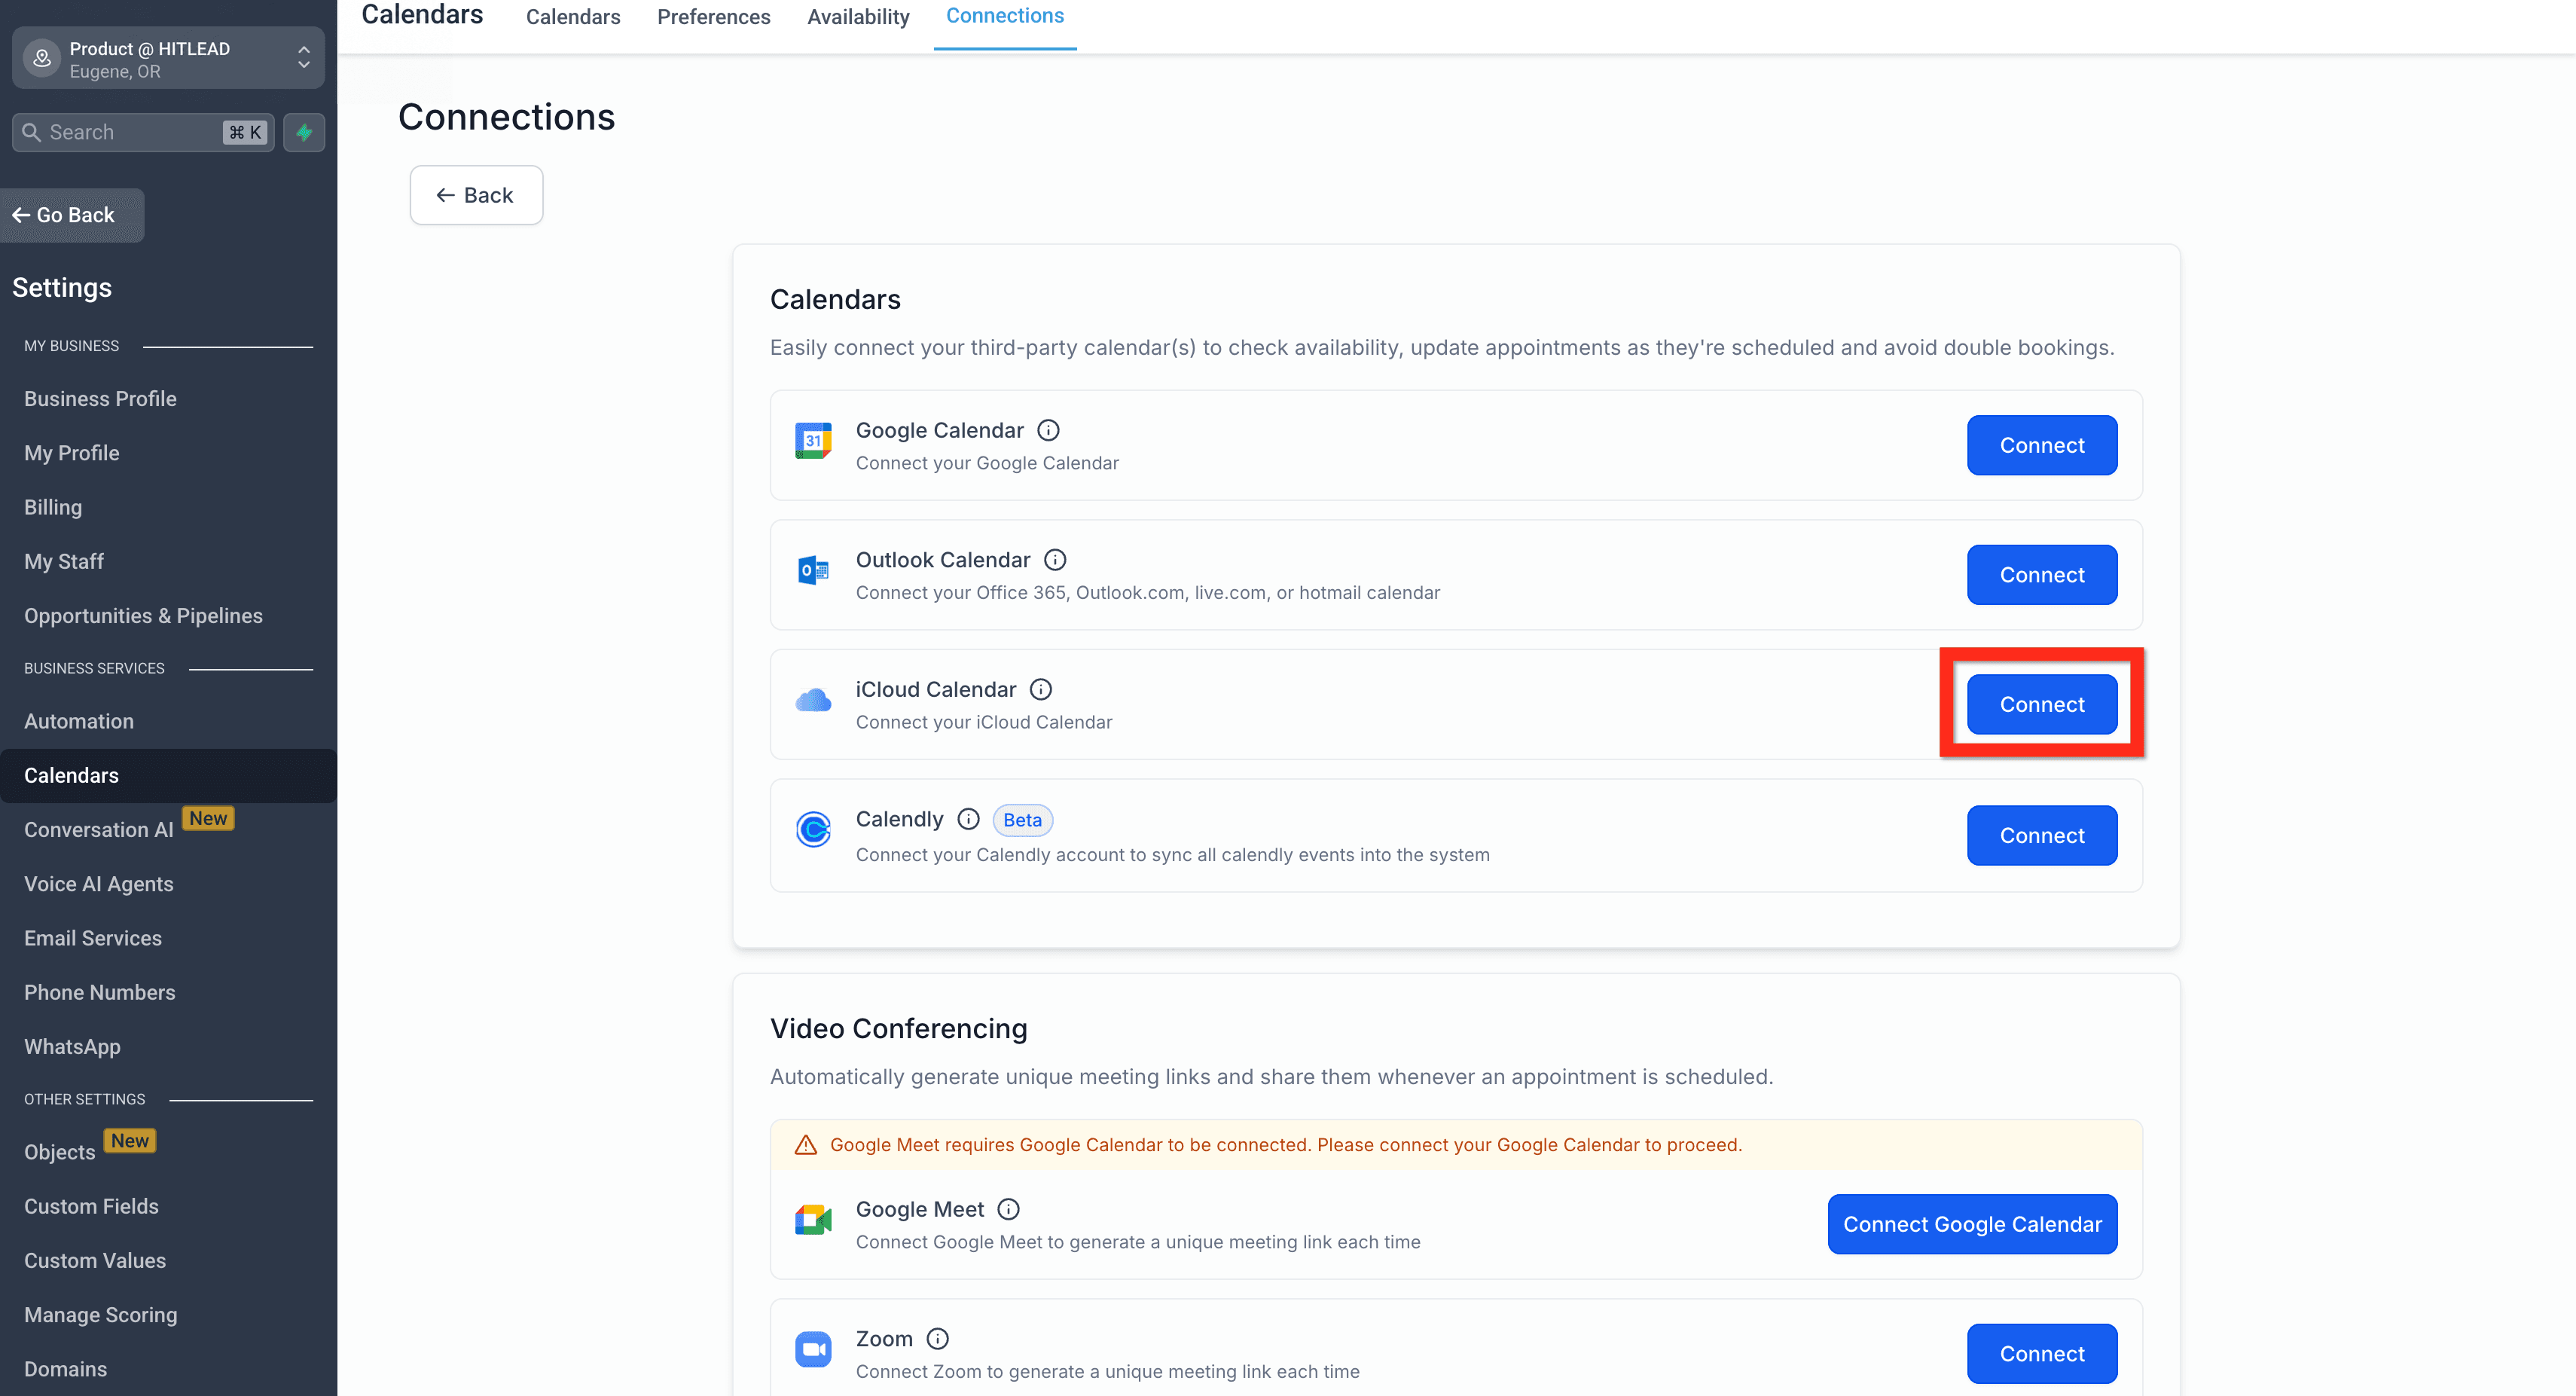This screenshot has height=1396, width=2576.
Task: Open Conversation AI in settings sidebar
Action: click(99, 830)
